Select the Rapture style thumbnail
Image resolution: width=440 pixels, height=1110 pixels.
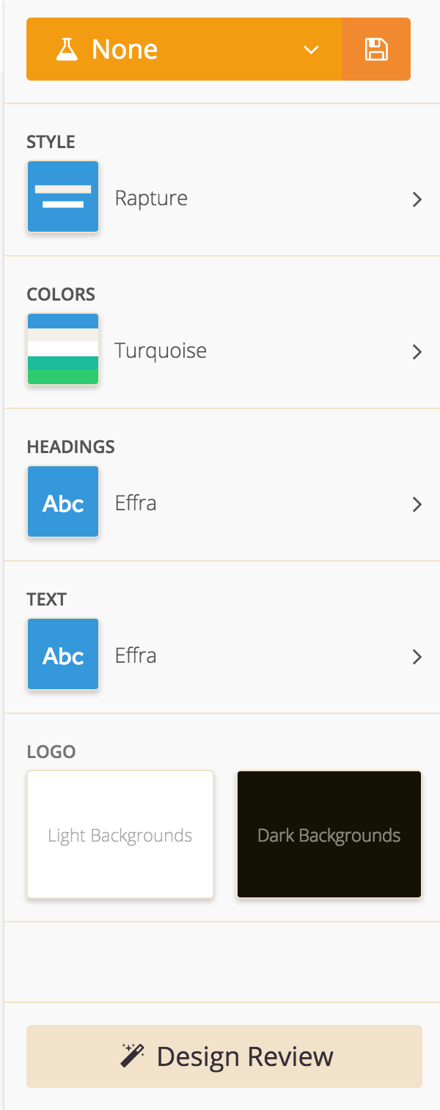click(x=63, y=197)
